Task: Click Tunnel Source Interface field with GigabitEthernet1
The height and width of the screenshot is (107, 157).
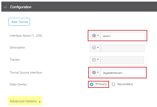Action: point(123,73)
